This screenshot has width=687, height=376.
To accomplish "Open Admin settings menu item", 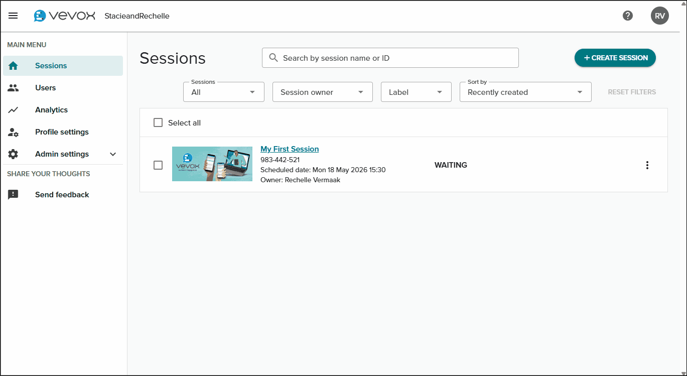I will coord(63,154).
